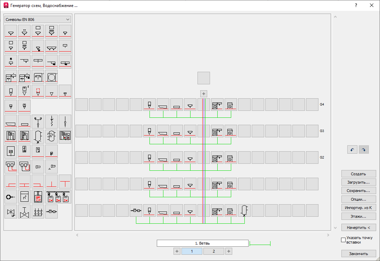Select the pump circle symbol in the palette
The image size is (380, 261).
click(x=11, y=197)
